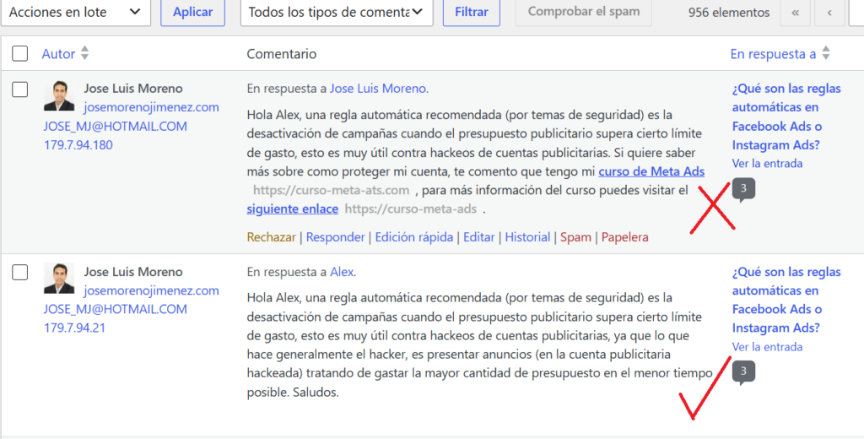Click Rechazar action on first comment
Screen dimensions: 864x439
click(271, 237)
